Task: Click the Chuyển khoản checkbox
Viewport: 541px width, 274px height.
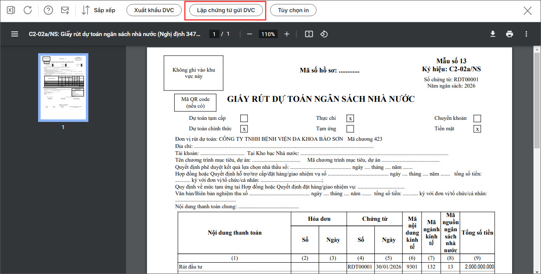Action: click(477, 119)
